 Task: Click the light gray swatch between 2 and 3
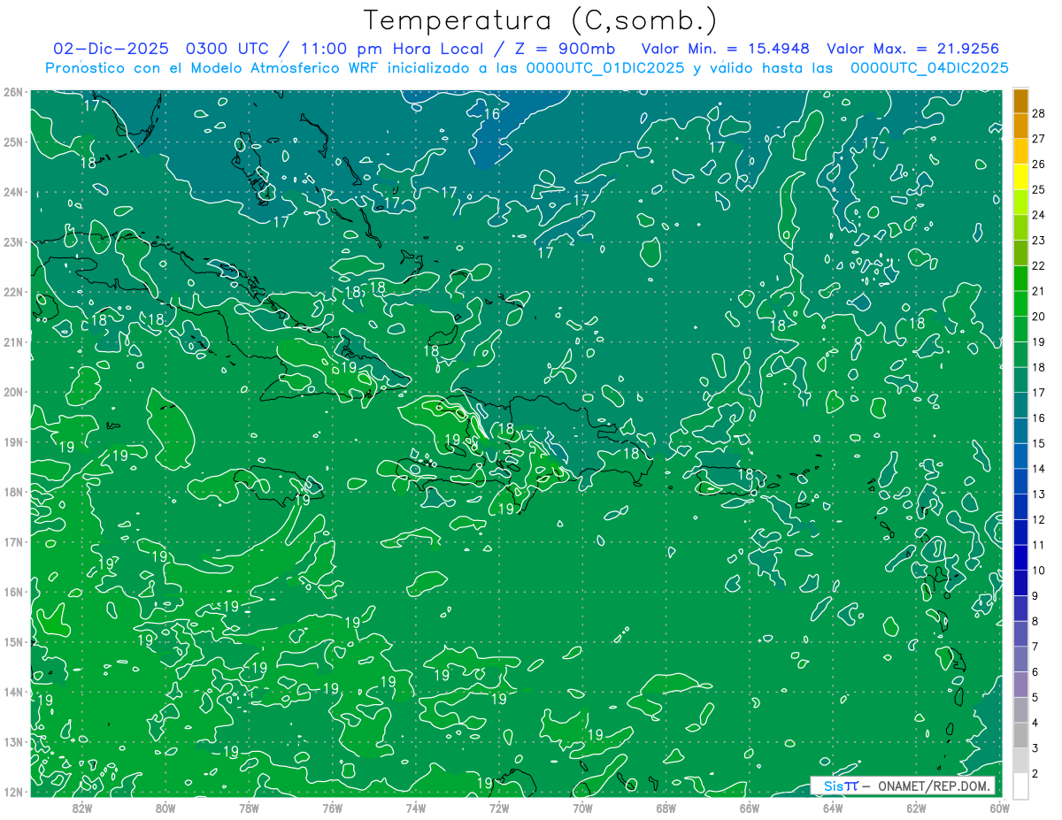pyautogui.click(x=1020, y=760)
